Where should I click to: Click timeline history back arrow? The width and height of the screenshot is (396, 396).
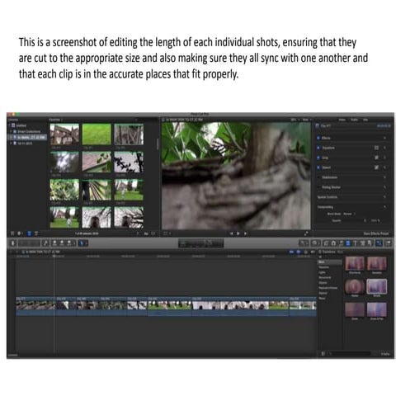point(11,252)
